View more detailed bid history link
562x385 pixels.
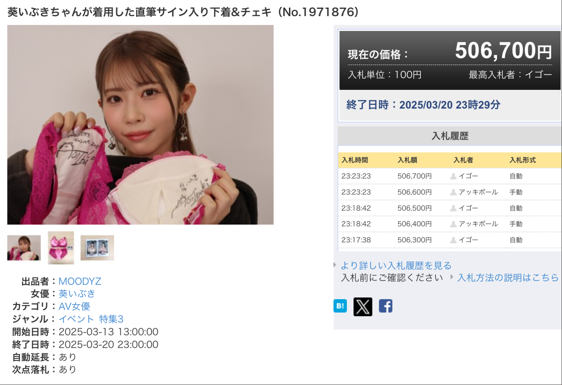click(x=396, y=266)
